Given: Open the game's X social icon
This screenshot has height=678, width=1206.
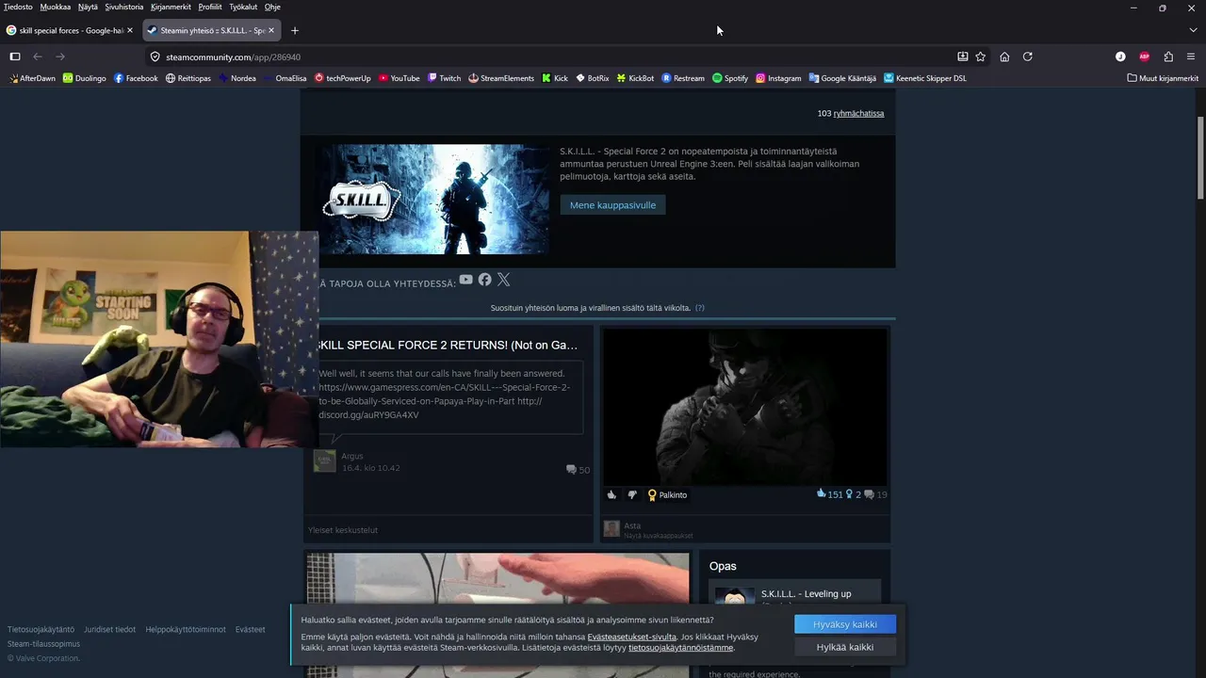Looking at the screenshot, I should click(503, 280).
